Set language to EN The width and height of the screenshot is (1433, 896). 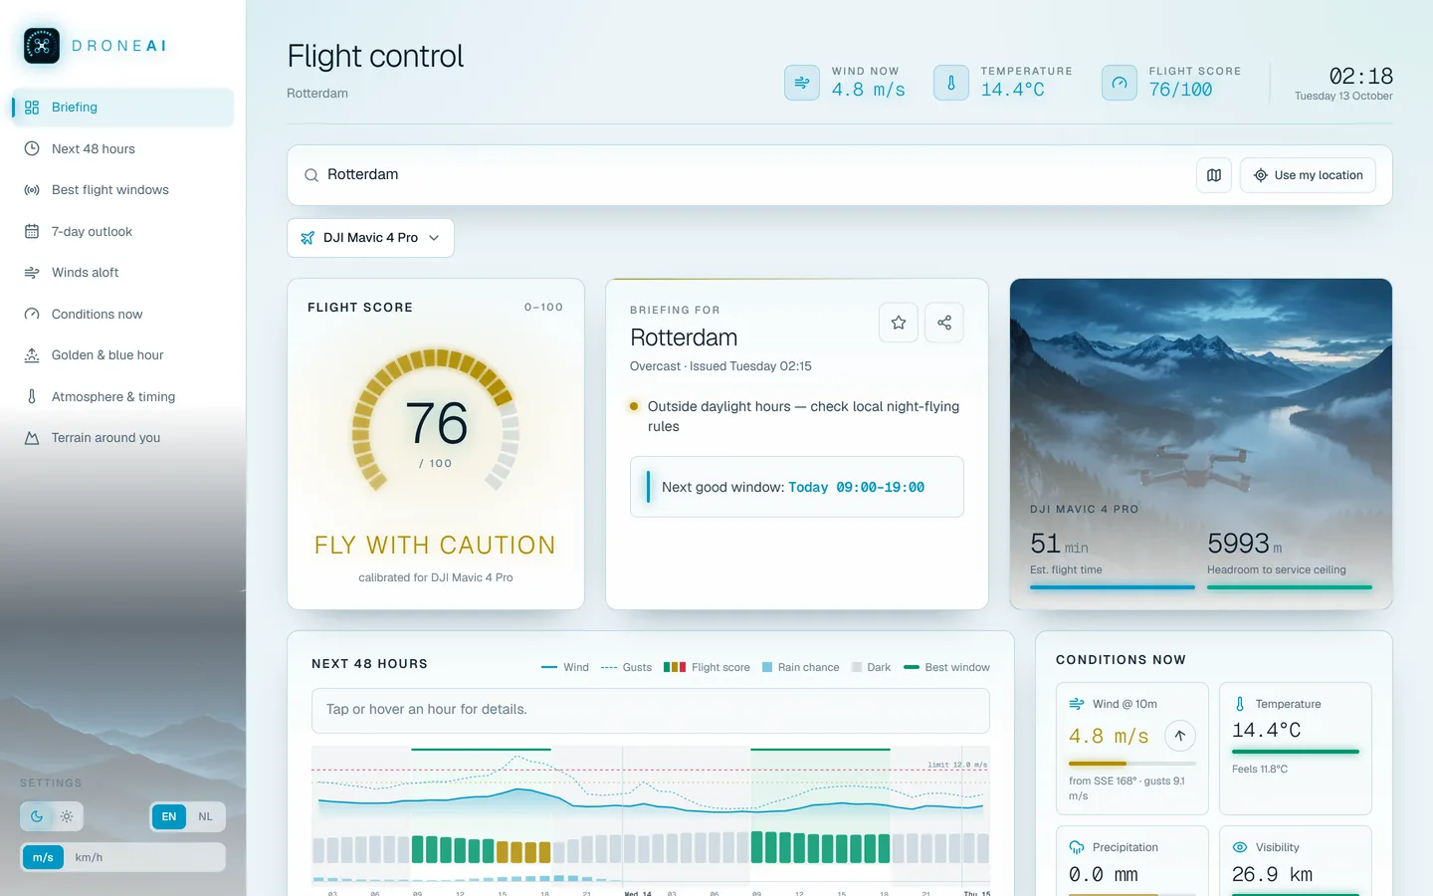169,816
